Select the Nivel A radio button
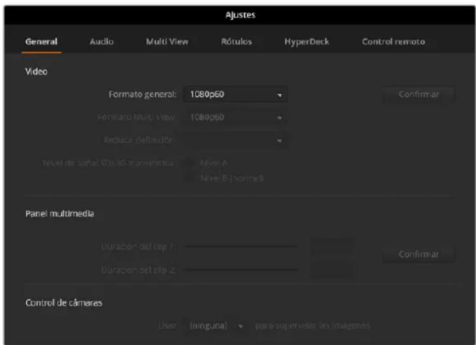This screenshot has width=476, height=345. [x=190, y=163]
